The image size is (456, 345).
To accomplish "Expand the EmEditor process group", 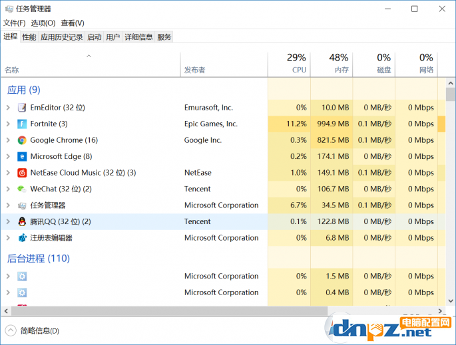I will tap(8, 108).
